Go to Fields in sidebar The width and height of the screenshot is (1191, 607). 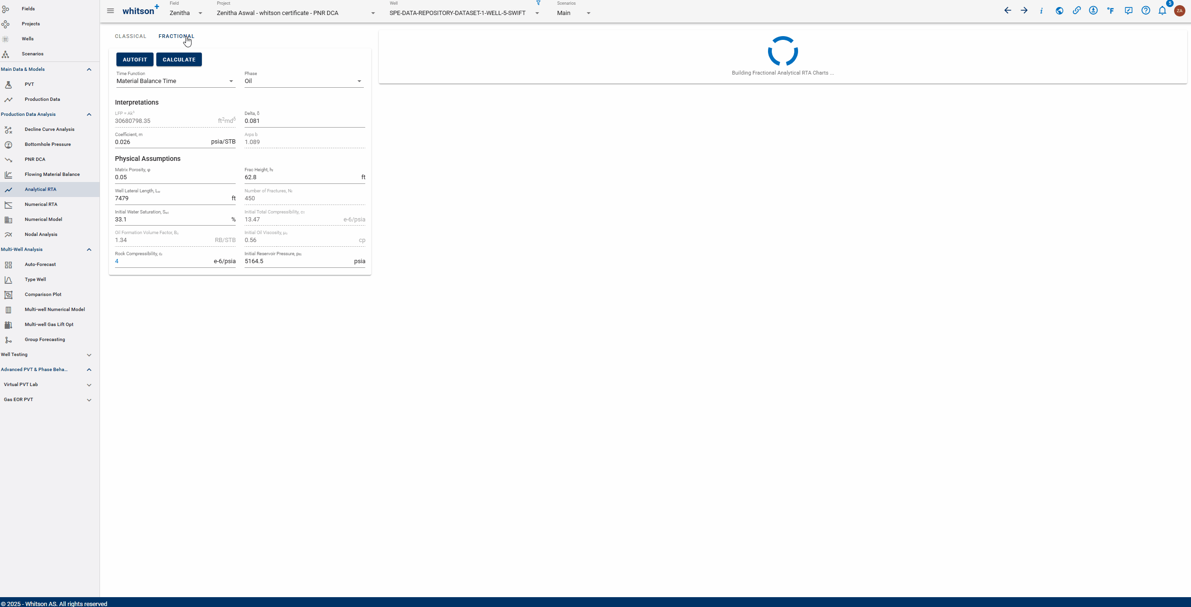coord(50,9)
